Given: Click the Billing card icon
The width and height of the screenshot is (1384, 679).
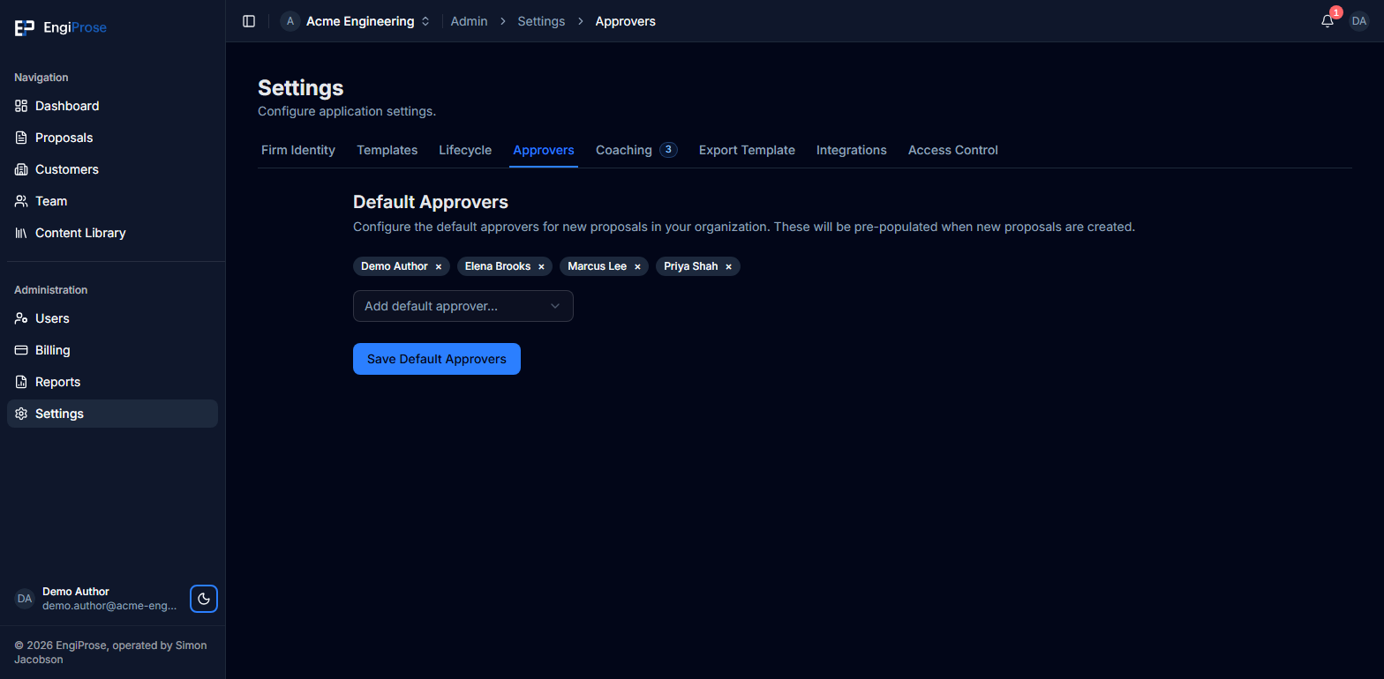Looking at the screenshot, I should pos(21,350).
